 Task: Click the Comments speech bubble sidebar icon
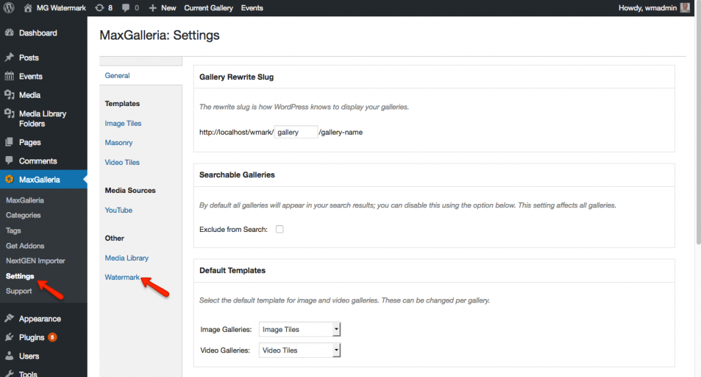pyautogui.click(x=10, y=160)
